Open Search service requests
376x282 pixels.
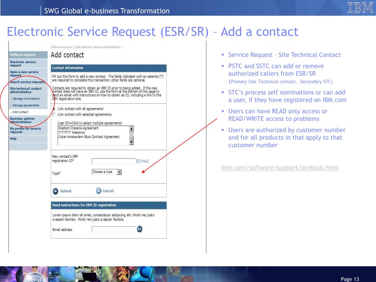(27, 82)
